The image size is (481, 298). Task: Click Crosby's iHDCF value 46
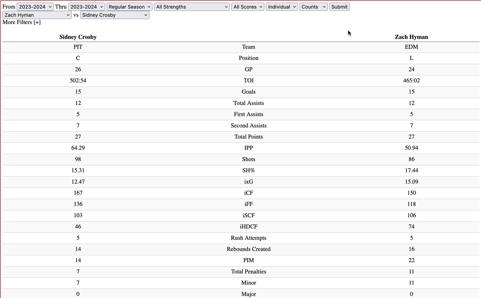(x=78, y=227)
